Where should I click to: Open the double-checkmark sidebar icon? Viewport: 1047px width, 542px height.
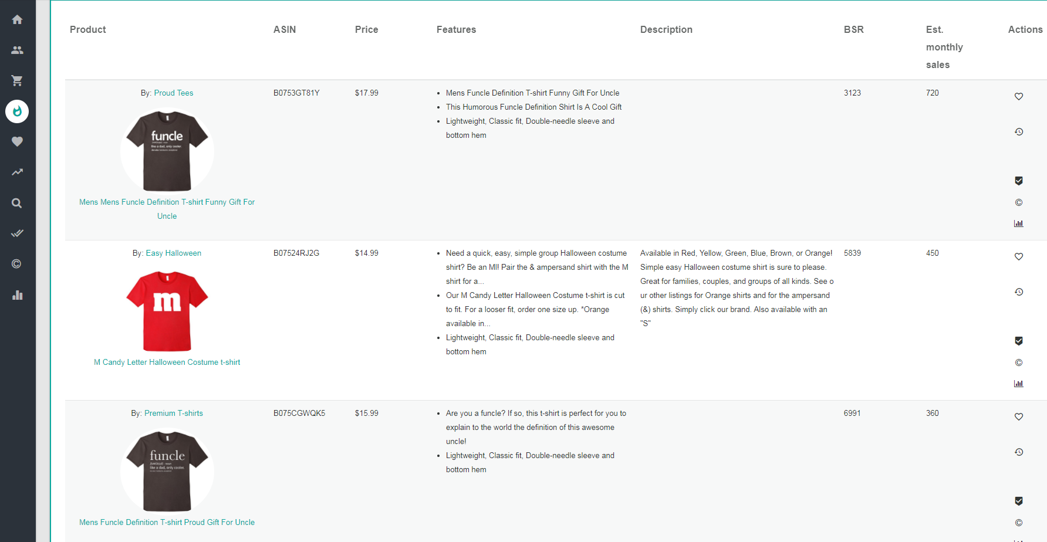tap(17, 233)
